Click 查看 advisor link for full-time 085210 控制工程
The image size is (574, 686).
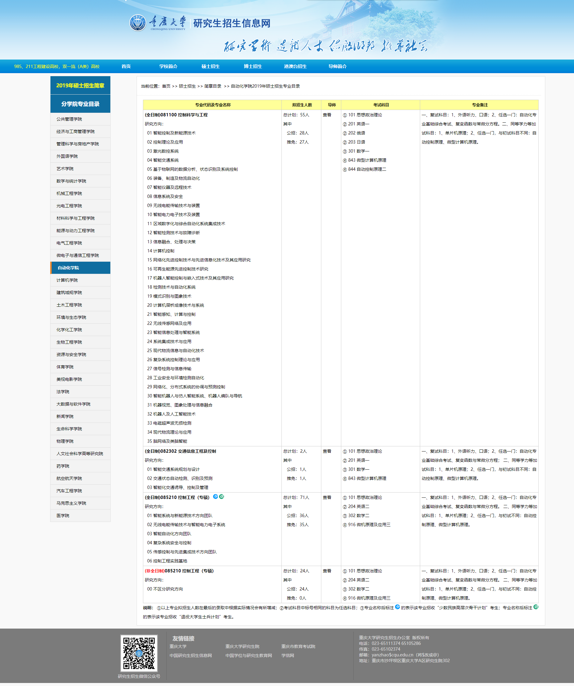(x=327, y=498)
